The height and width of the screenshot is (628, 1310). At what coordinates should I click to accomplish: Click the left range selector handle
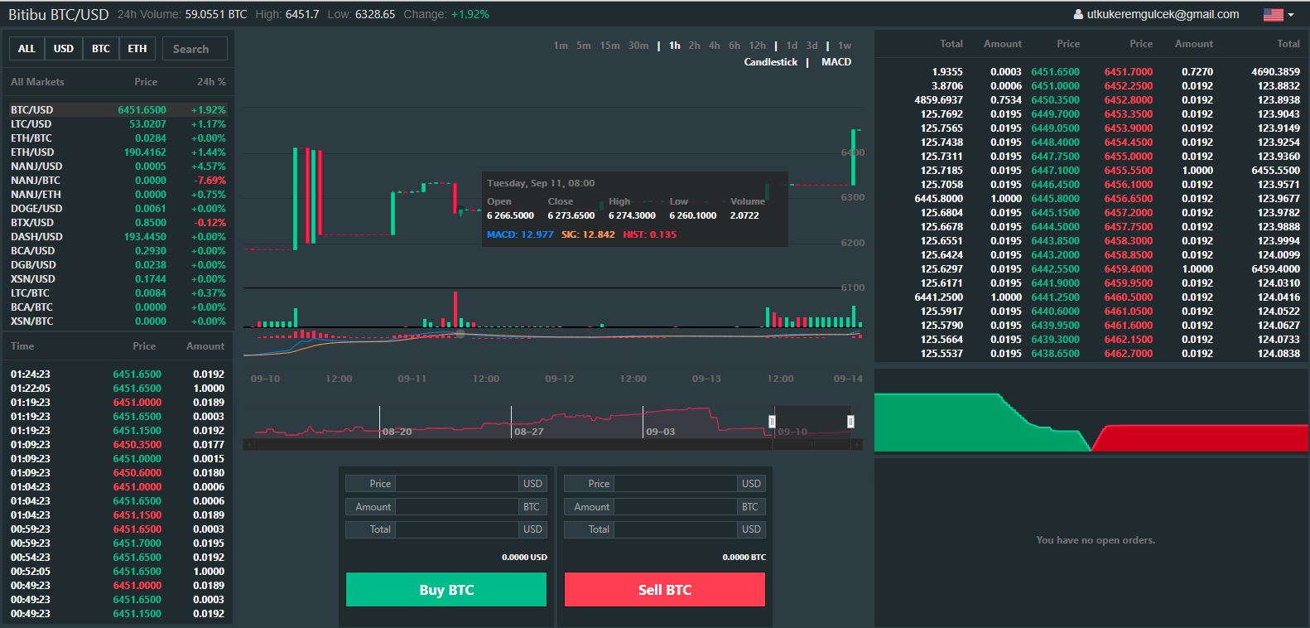click(772, 422)
